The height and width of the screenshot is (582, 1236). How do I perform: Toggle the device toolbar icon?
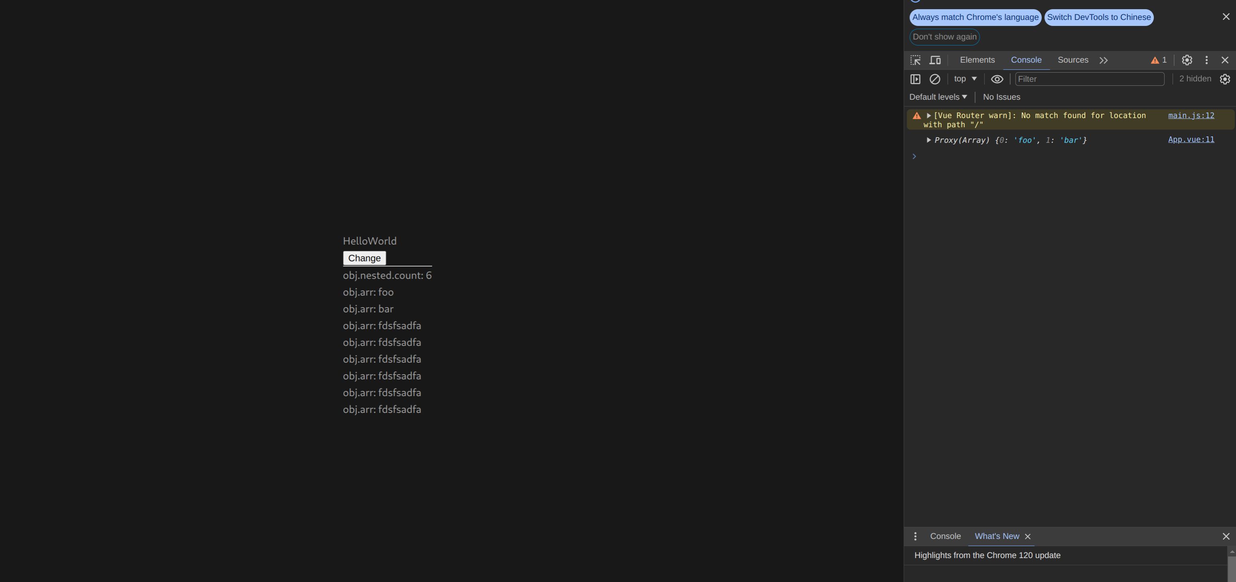tap(935, 60)
